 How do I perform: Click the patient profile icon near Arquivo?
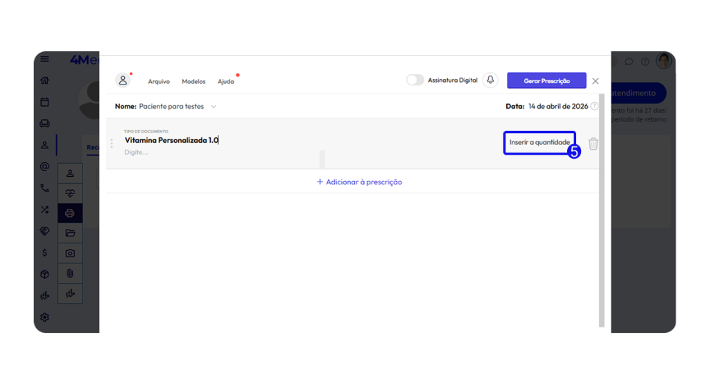123,80
